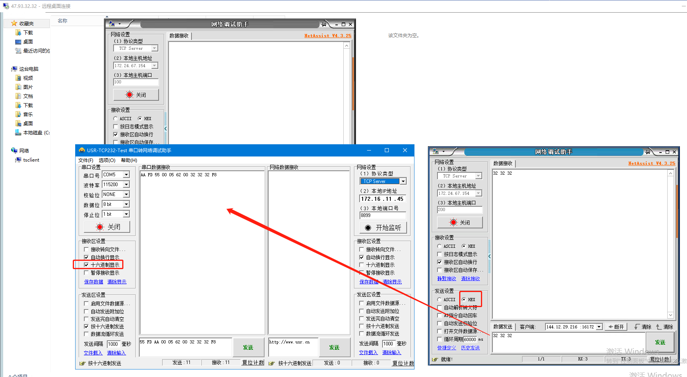Open the 选项(O) menu

(107, 160)
